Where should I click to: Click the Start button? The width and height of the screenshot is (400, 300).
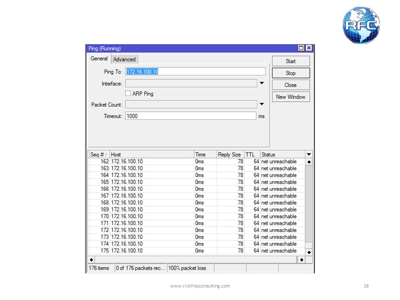coord(291,61)
